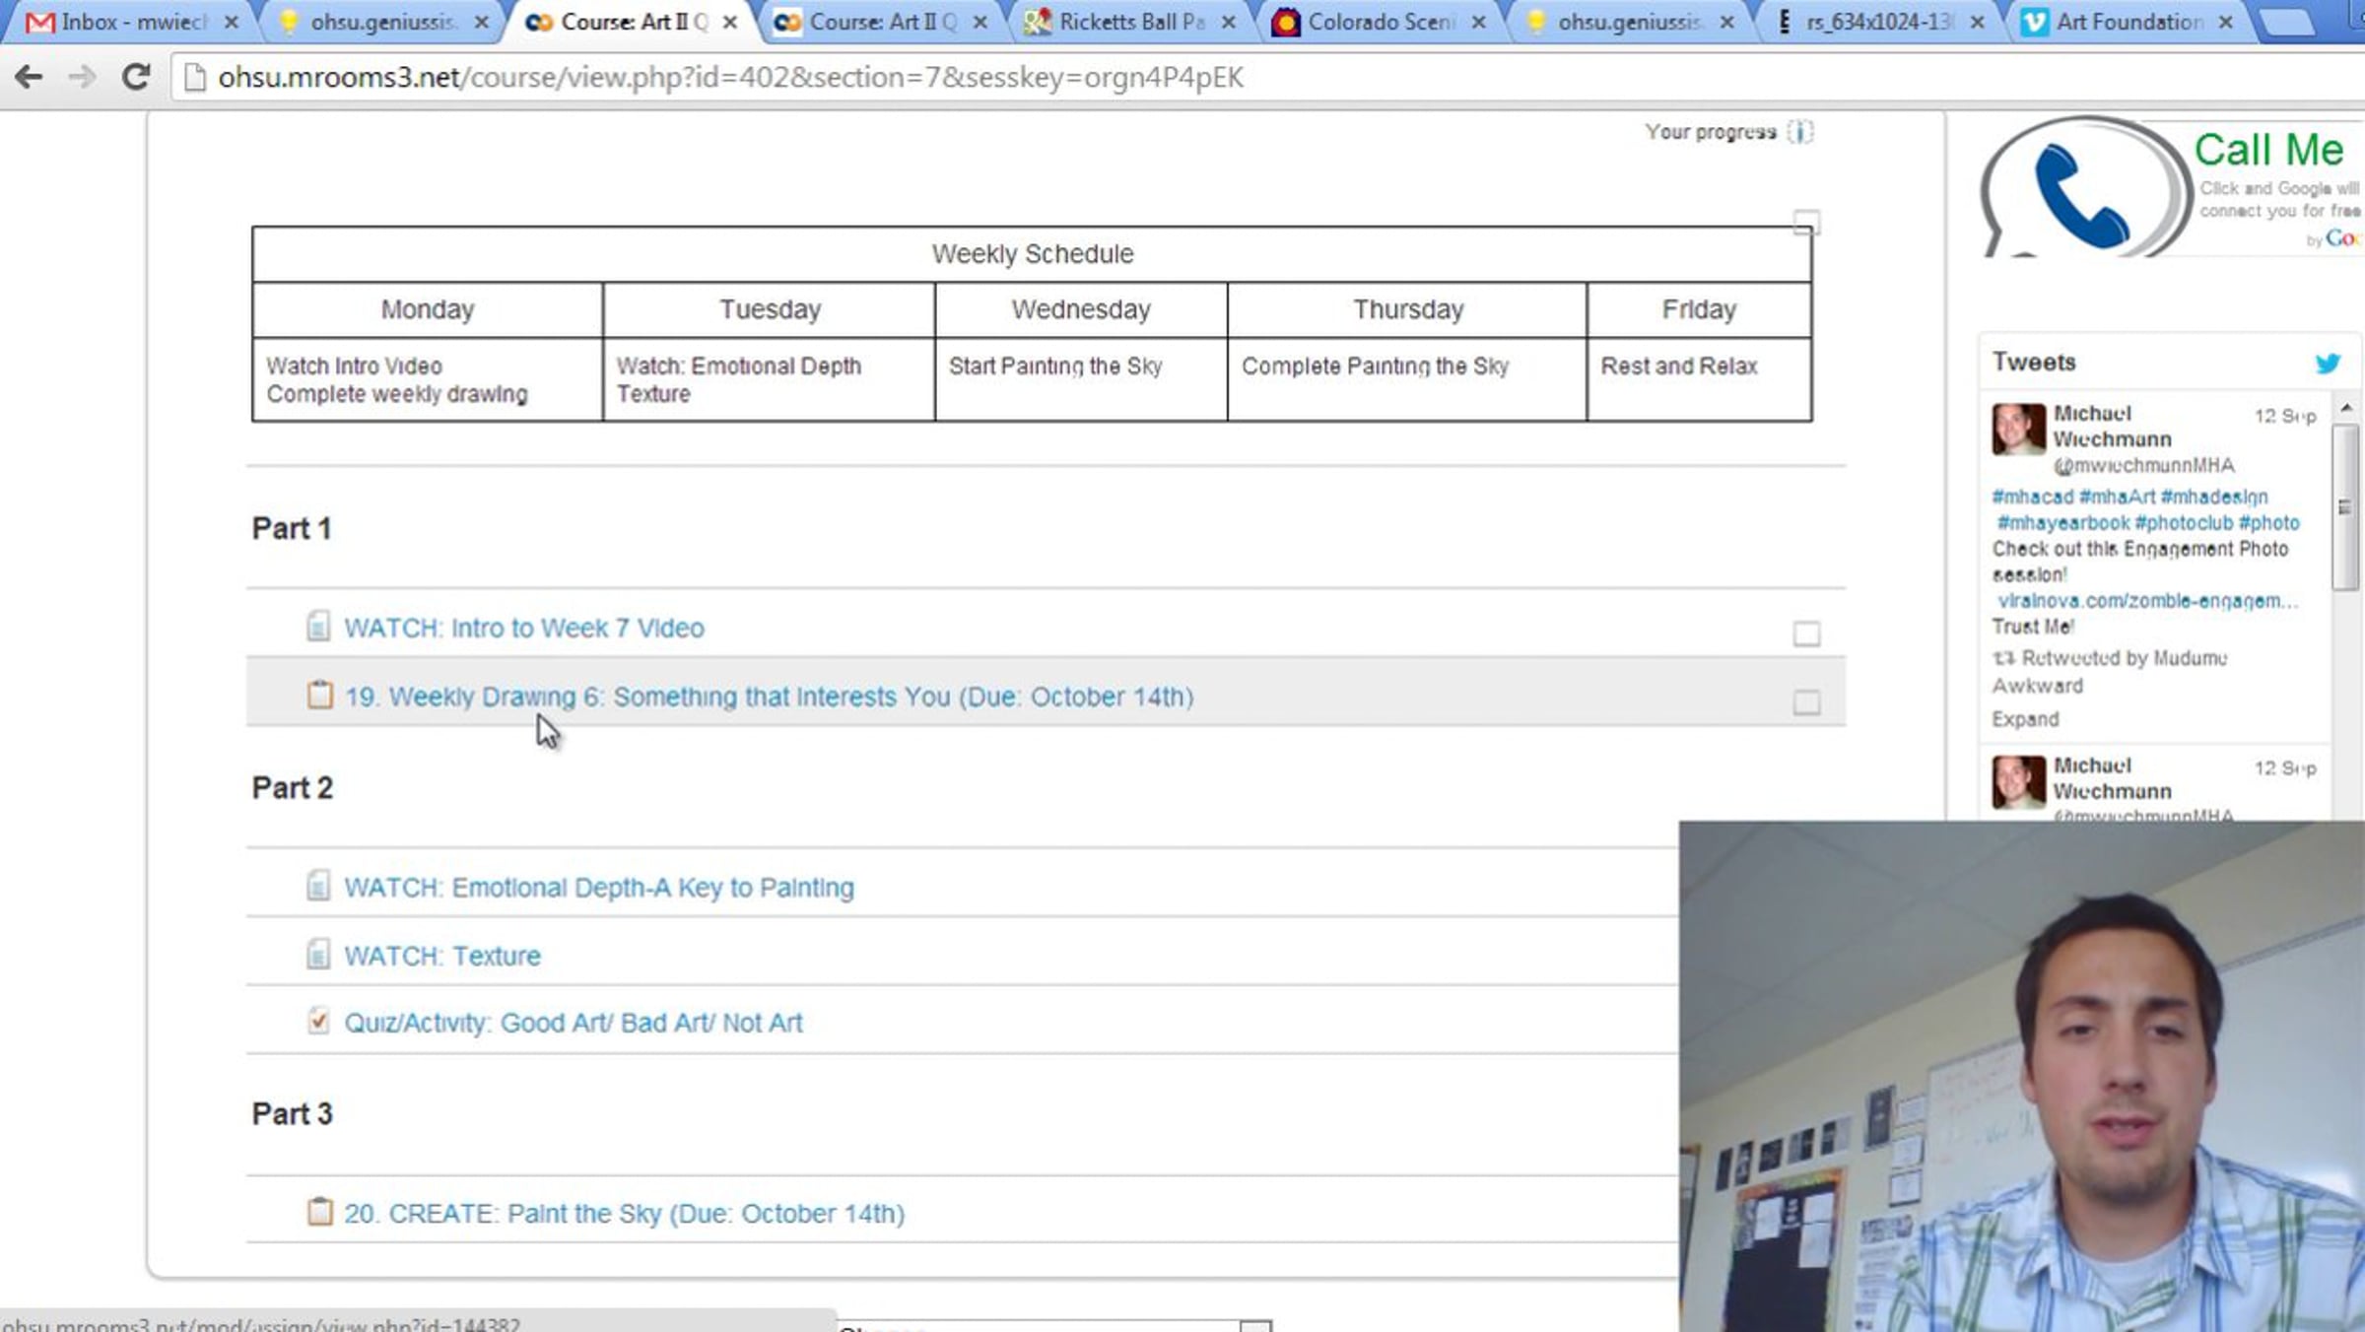Check completion box for Weekly Drawing 6
This screenshot has height=1332, width=2365.
click(1805, 702)
